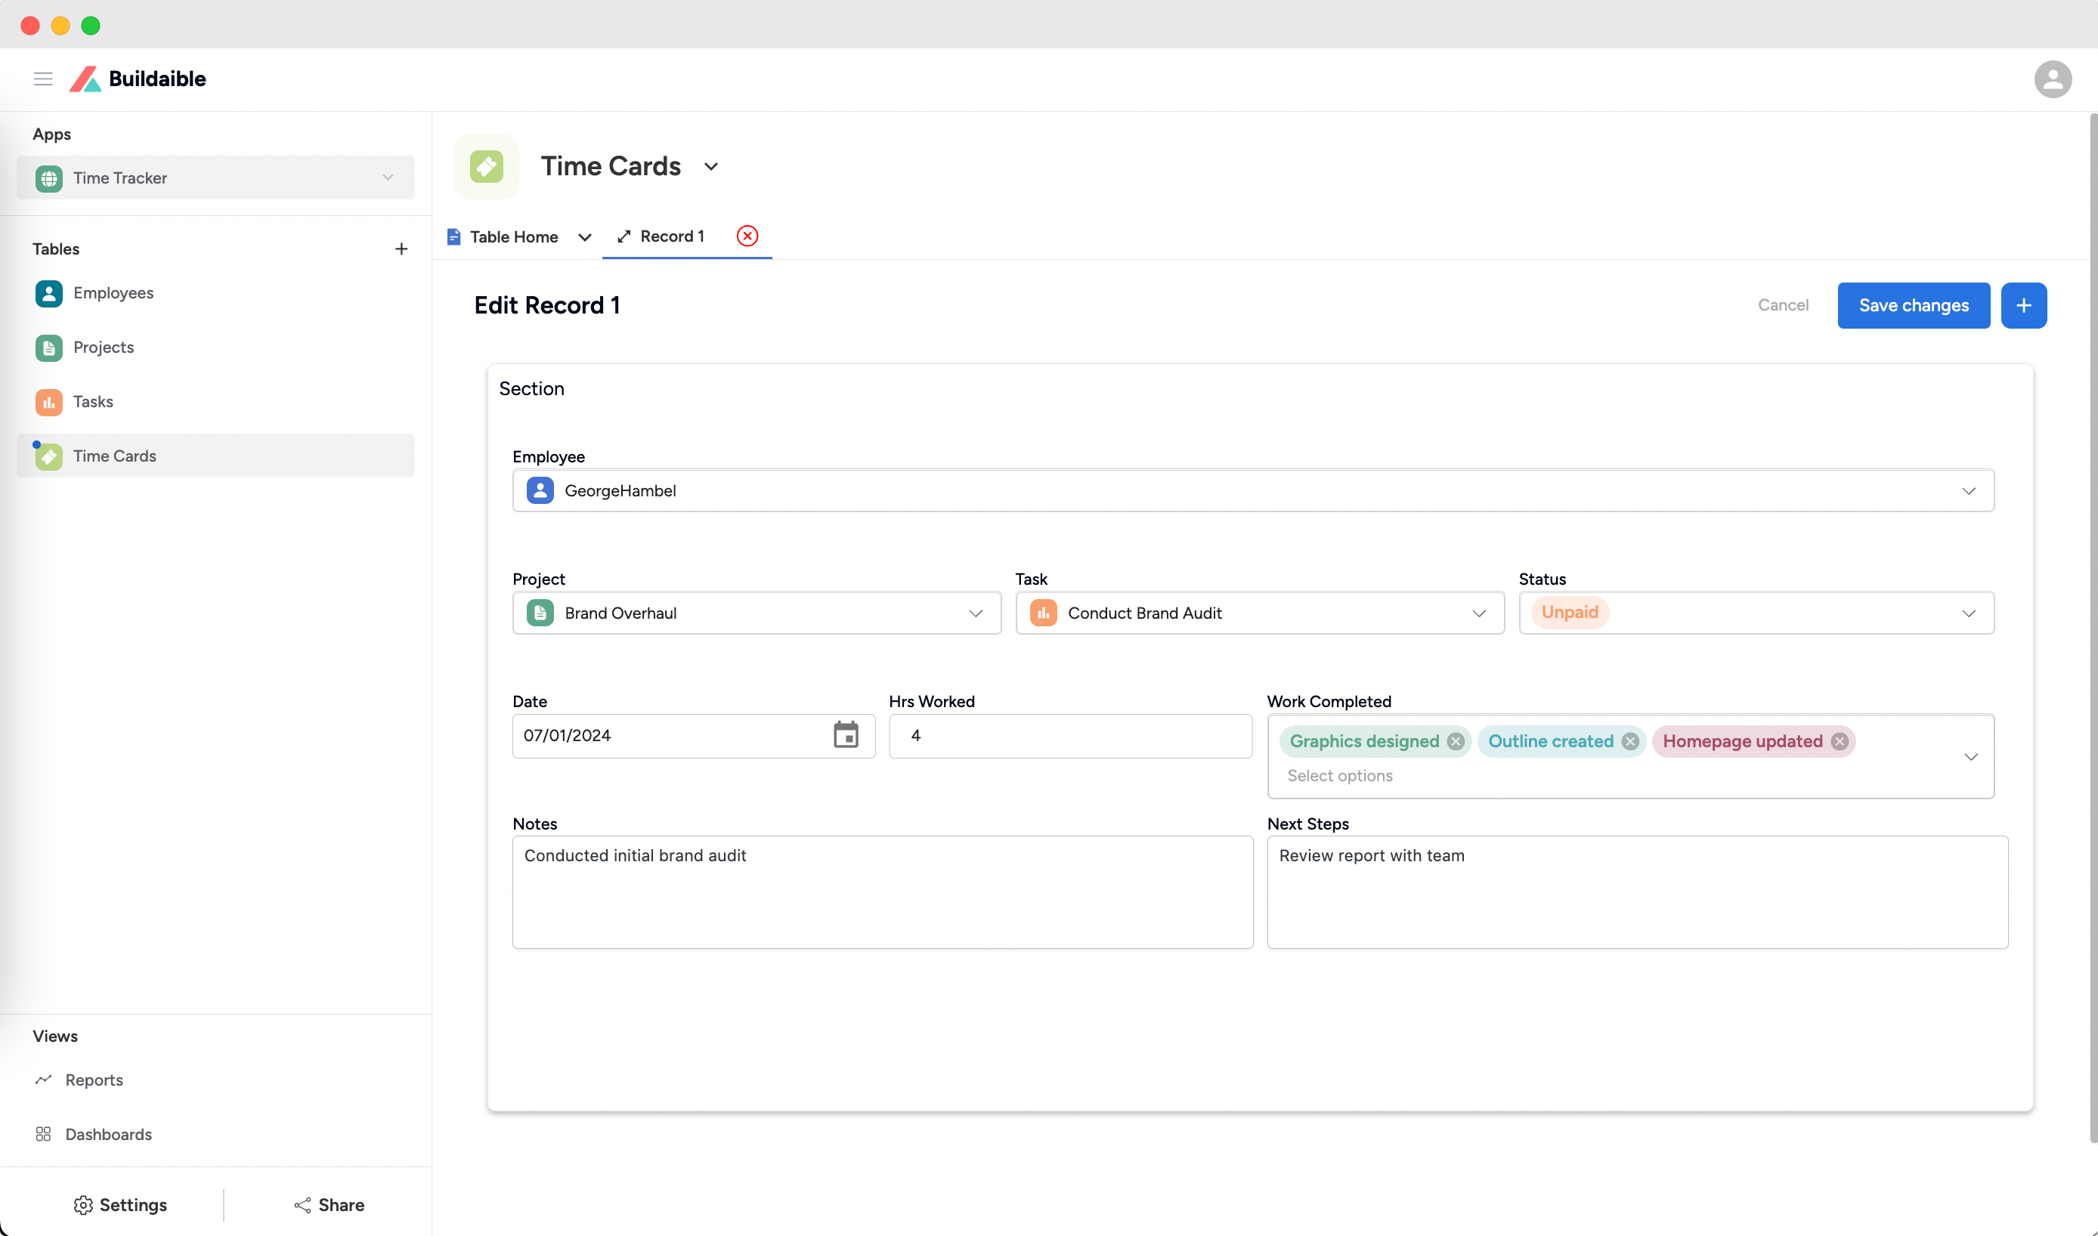Screen dimensions: 2098x1236
Task: Click the Share icon
Action: (302, 1205)
